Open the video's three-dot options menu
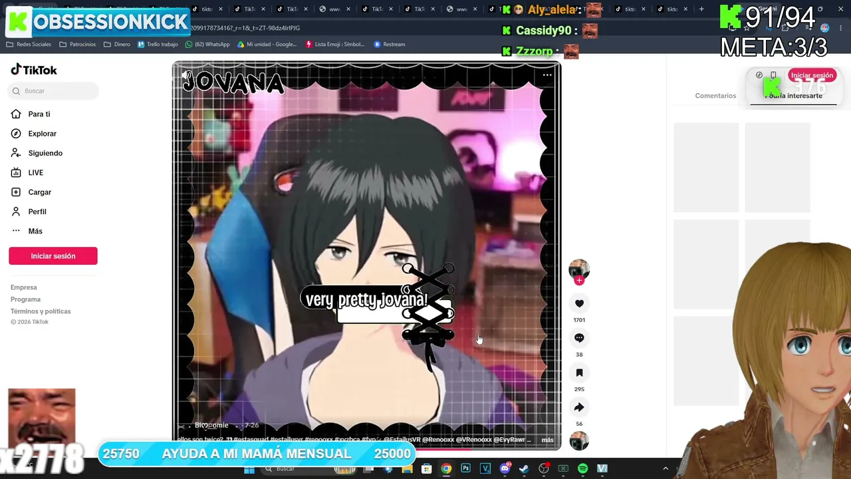 point(547,75)
